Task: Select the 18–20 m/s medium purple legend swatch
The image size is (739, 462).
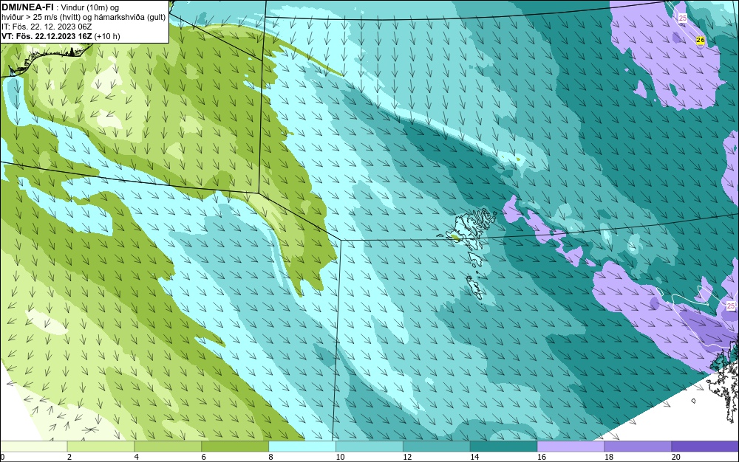Action: [638, 446]
